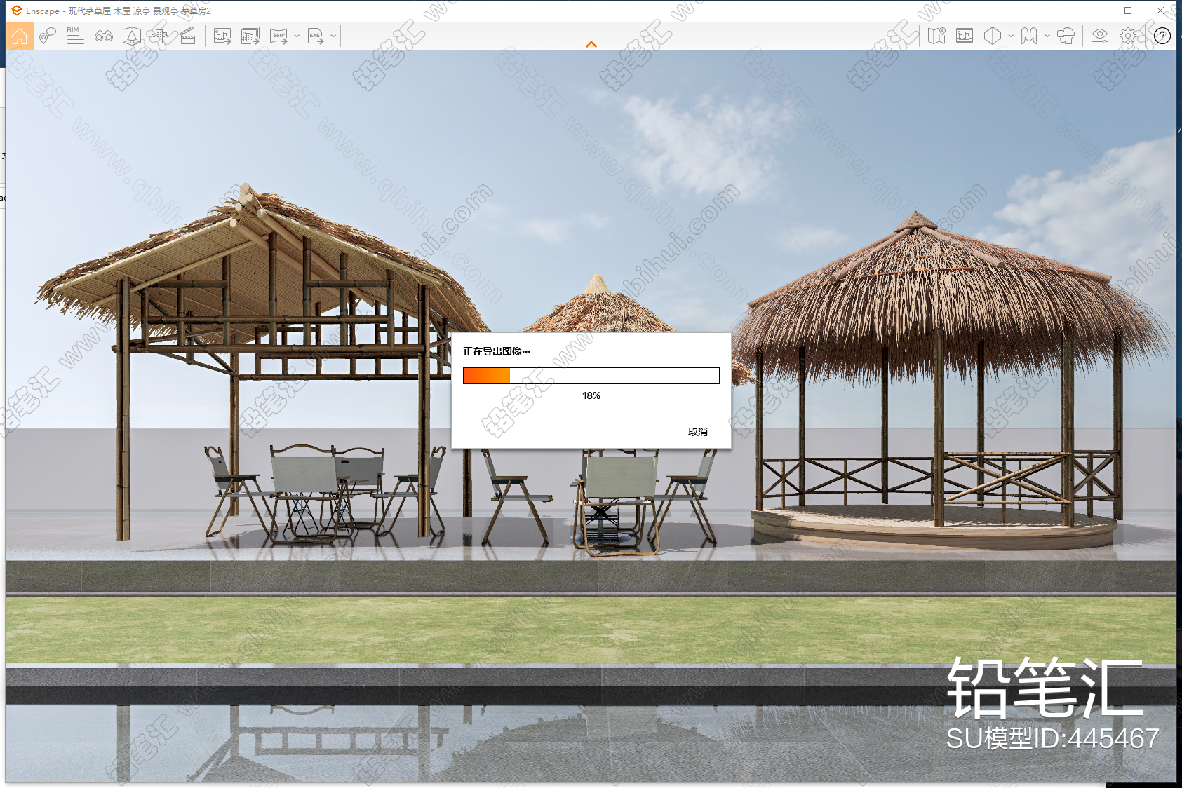Click the Batch Rendering export icon
Screen dimensions: 1182x788
(250, 36)
